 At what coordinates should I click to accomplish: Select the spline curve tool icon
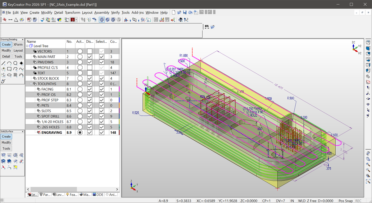click(21, 69)
